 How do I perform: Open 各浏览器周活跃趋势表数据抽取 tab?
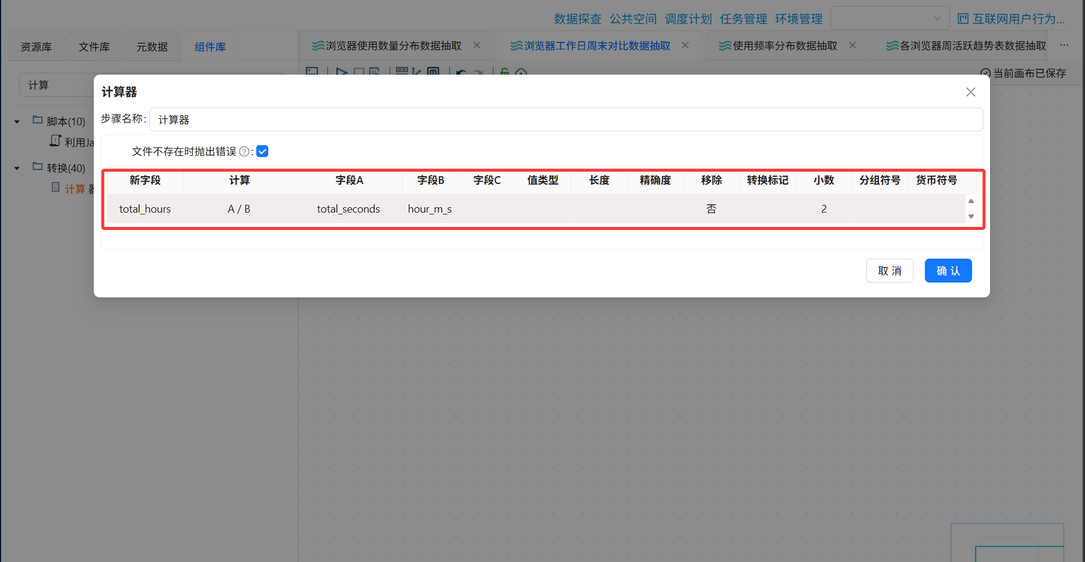click(973, 46)
